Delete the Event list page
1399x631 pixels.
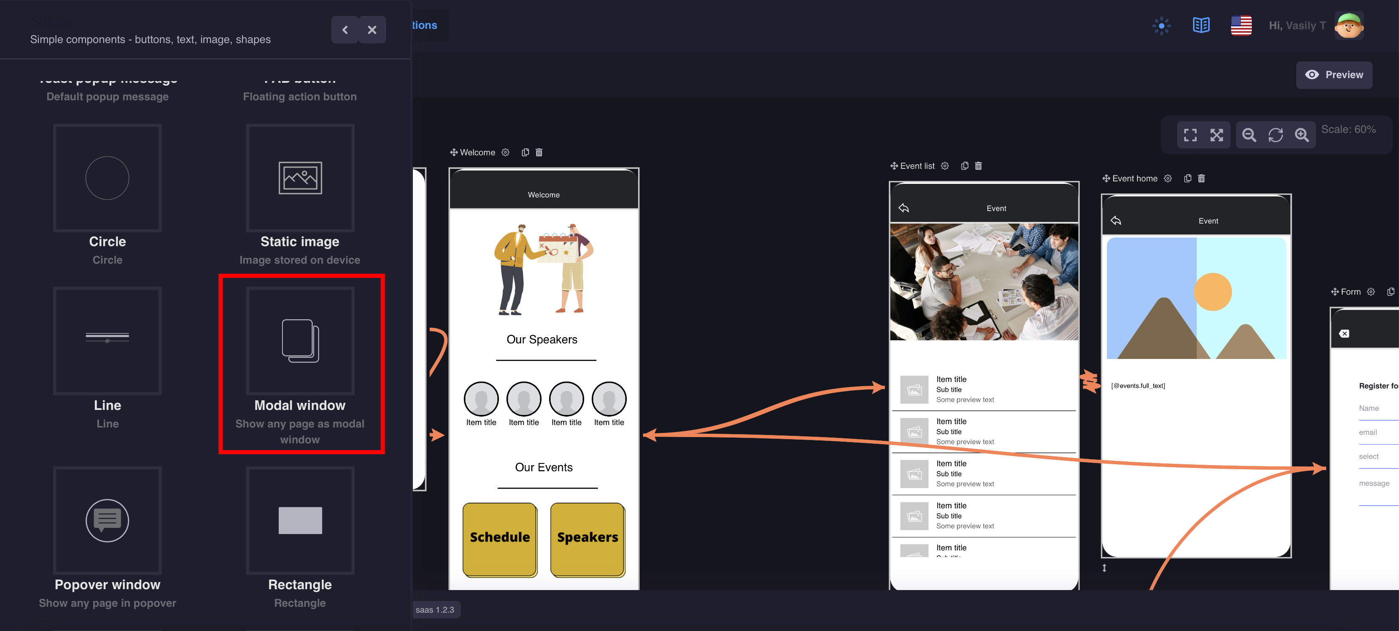978,166
